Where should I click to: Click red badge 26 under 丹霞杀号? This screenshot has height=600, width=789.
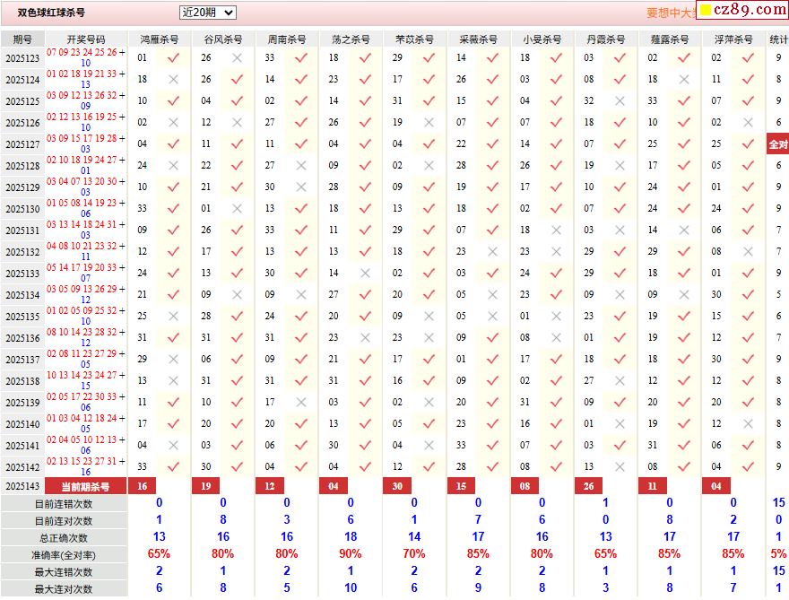(588, 486)
